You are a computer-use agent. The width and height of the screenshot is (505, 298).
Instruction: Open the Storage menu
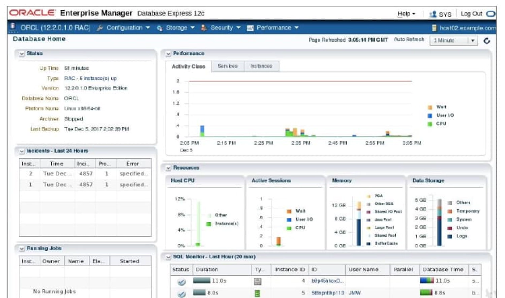[180, 28]
